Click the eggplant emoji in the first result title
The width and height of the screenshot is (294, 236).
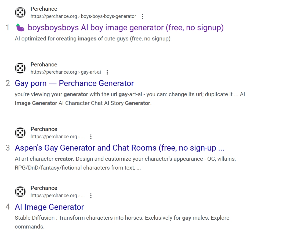tap(20, 28)
